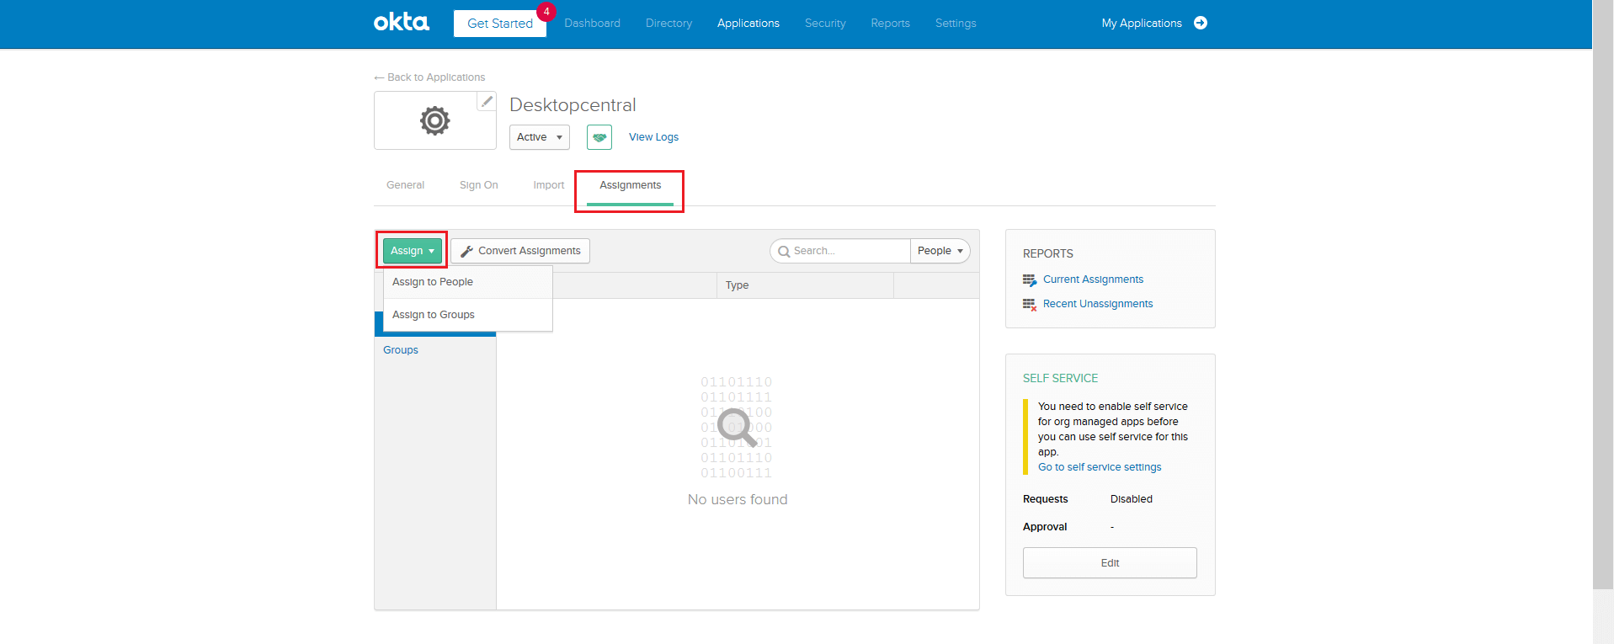The height and width of the screenshot is (644, 1614).
Task: Open the Dashboard menu
Action: [592, 24]
